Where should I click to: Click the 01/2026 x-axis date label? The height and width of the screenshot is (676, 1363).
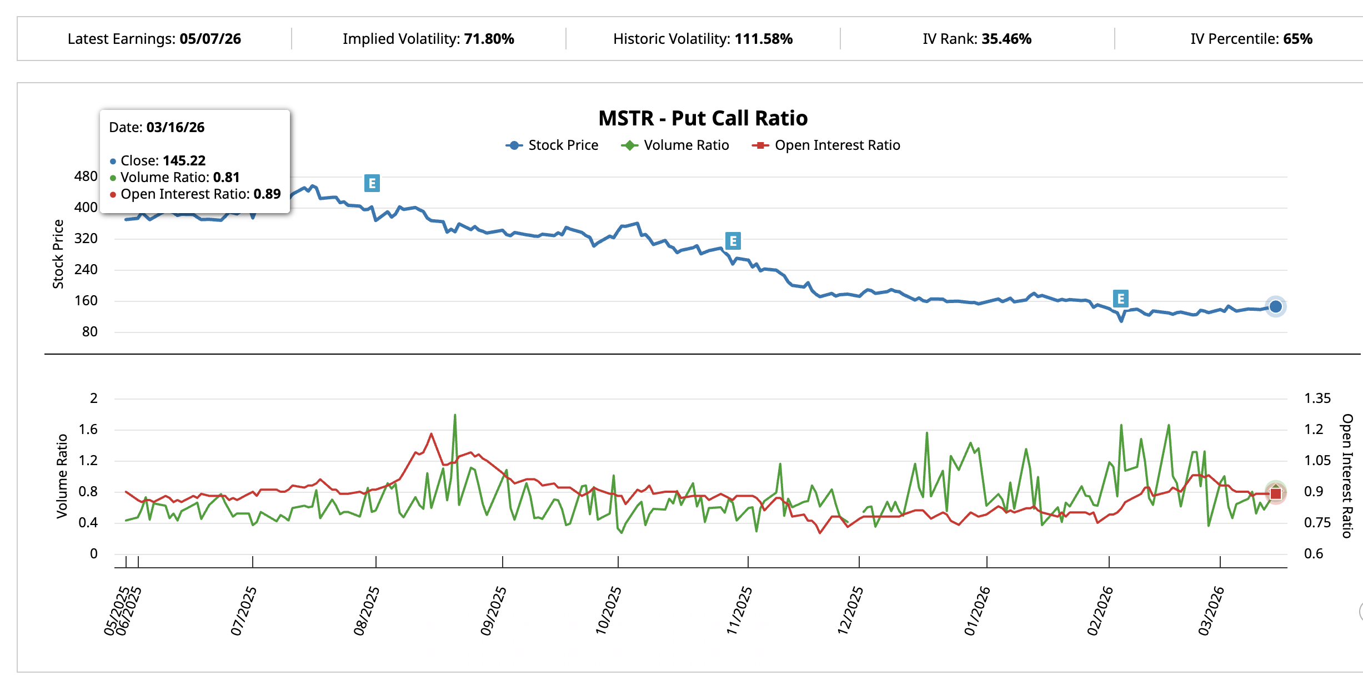[x=977, y=611]
